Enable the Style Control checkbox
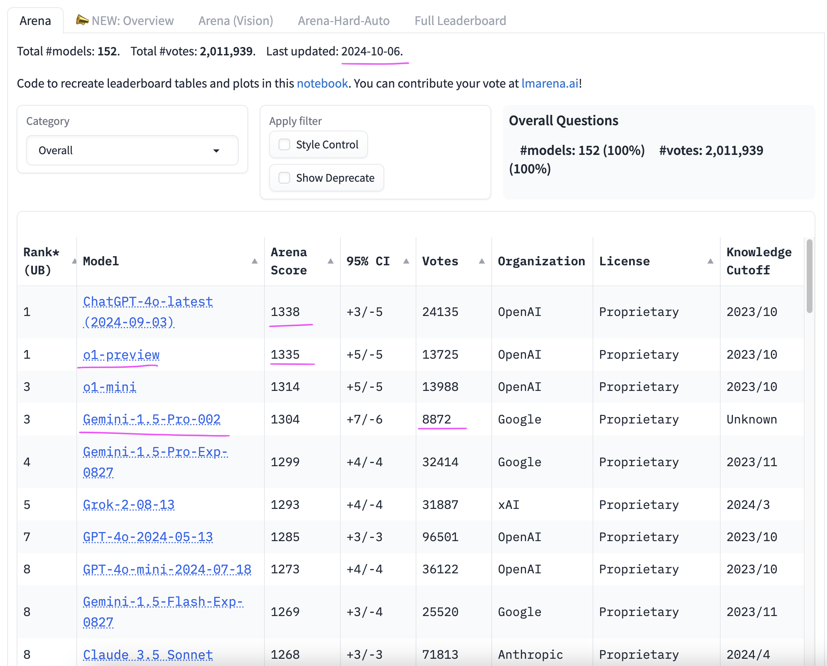 (x=284, y=144)
